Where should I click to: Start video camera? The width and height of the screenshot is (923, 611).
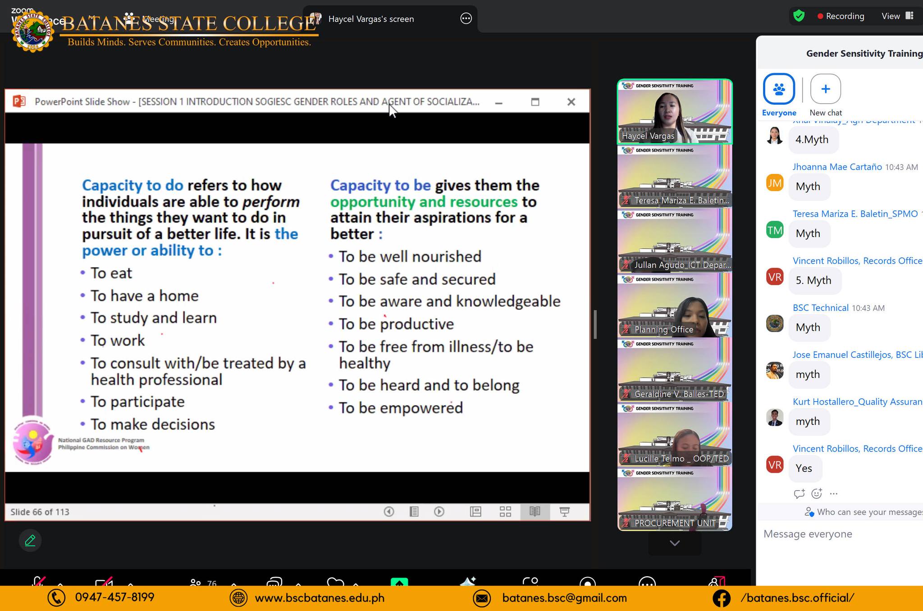[104, 581]
